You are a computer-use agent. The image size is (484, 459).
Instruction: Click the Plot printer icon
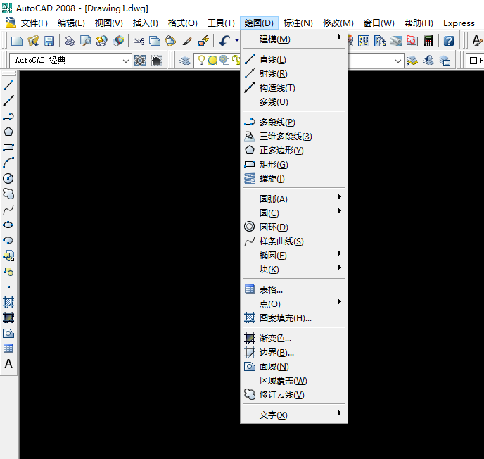70,41
